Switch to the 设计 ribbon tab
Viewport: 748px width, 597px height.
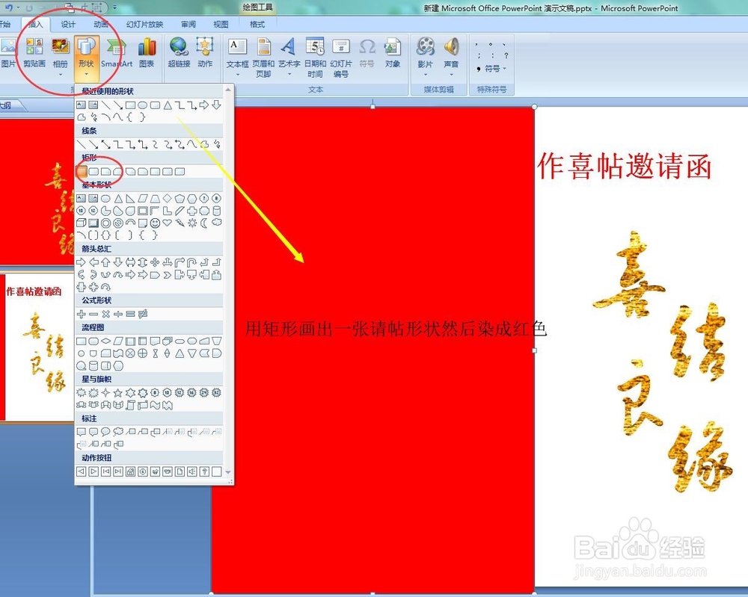(x=68, y=24)
